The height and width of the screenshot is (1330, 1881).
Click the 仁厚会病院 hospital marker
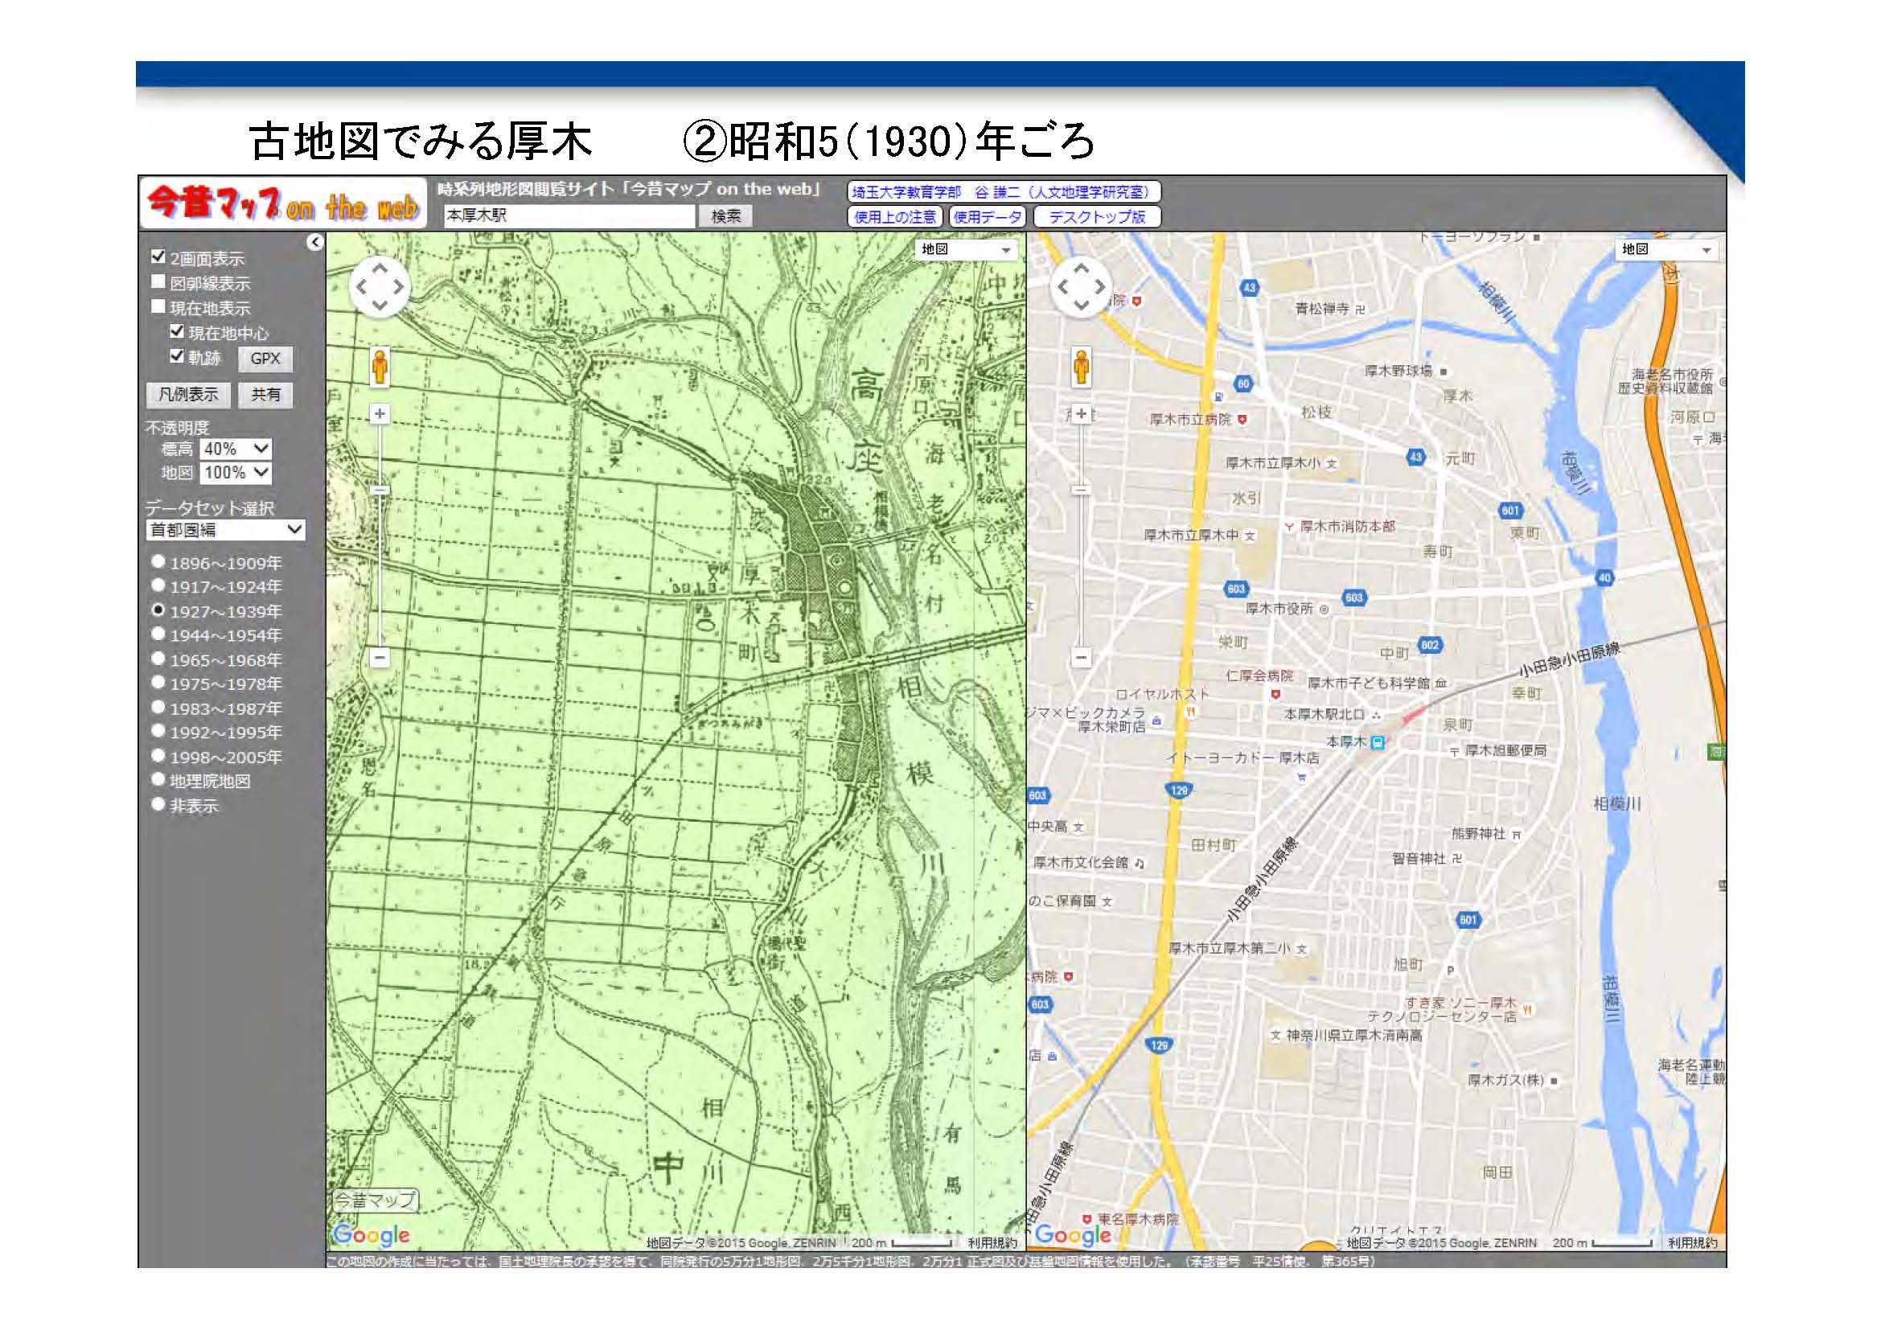[x=1275, y=694]
